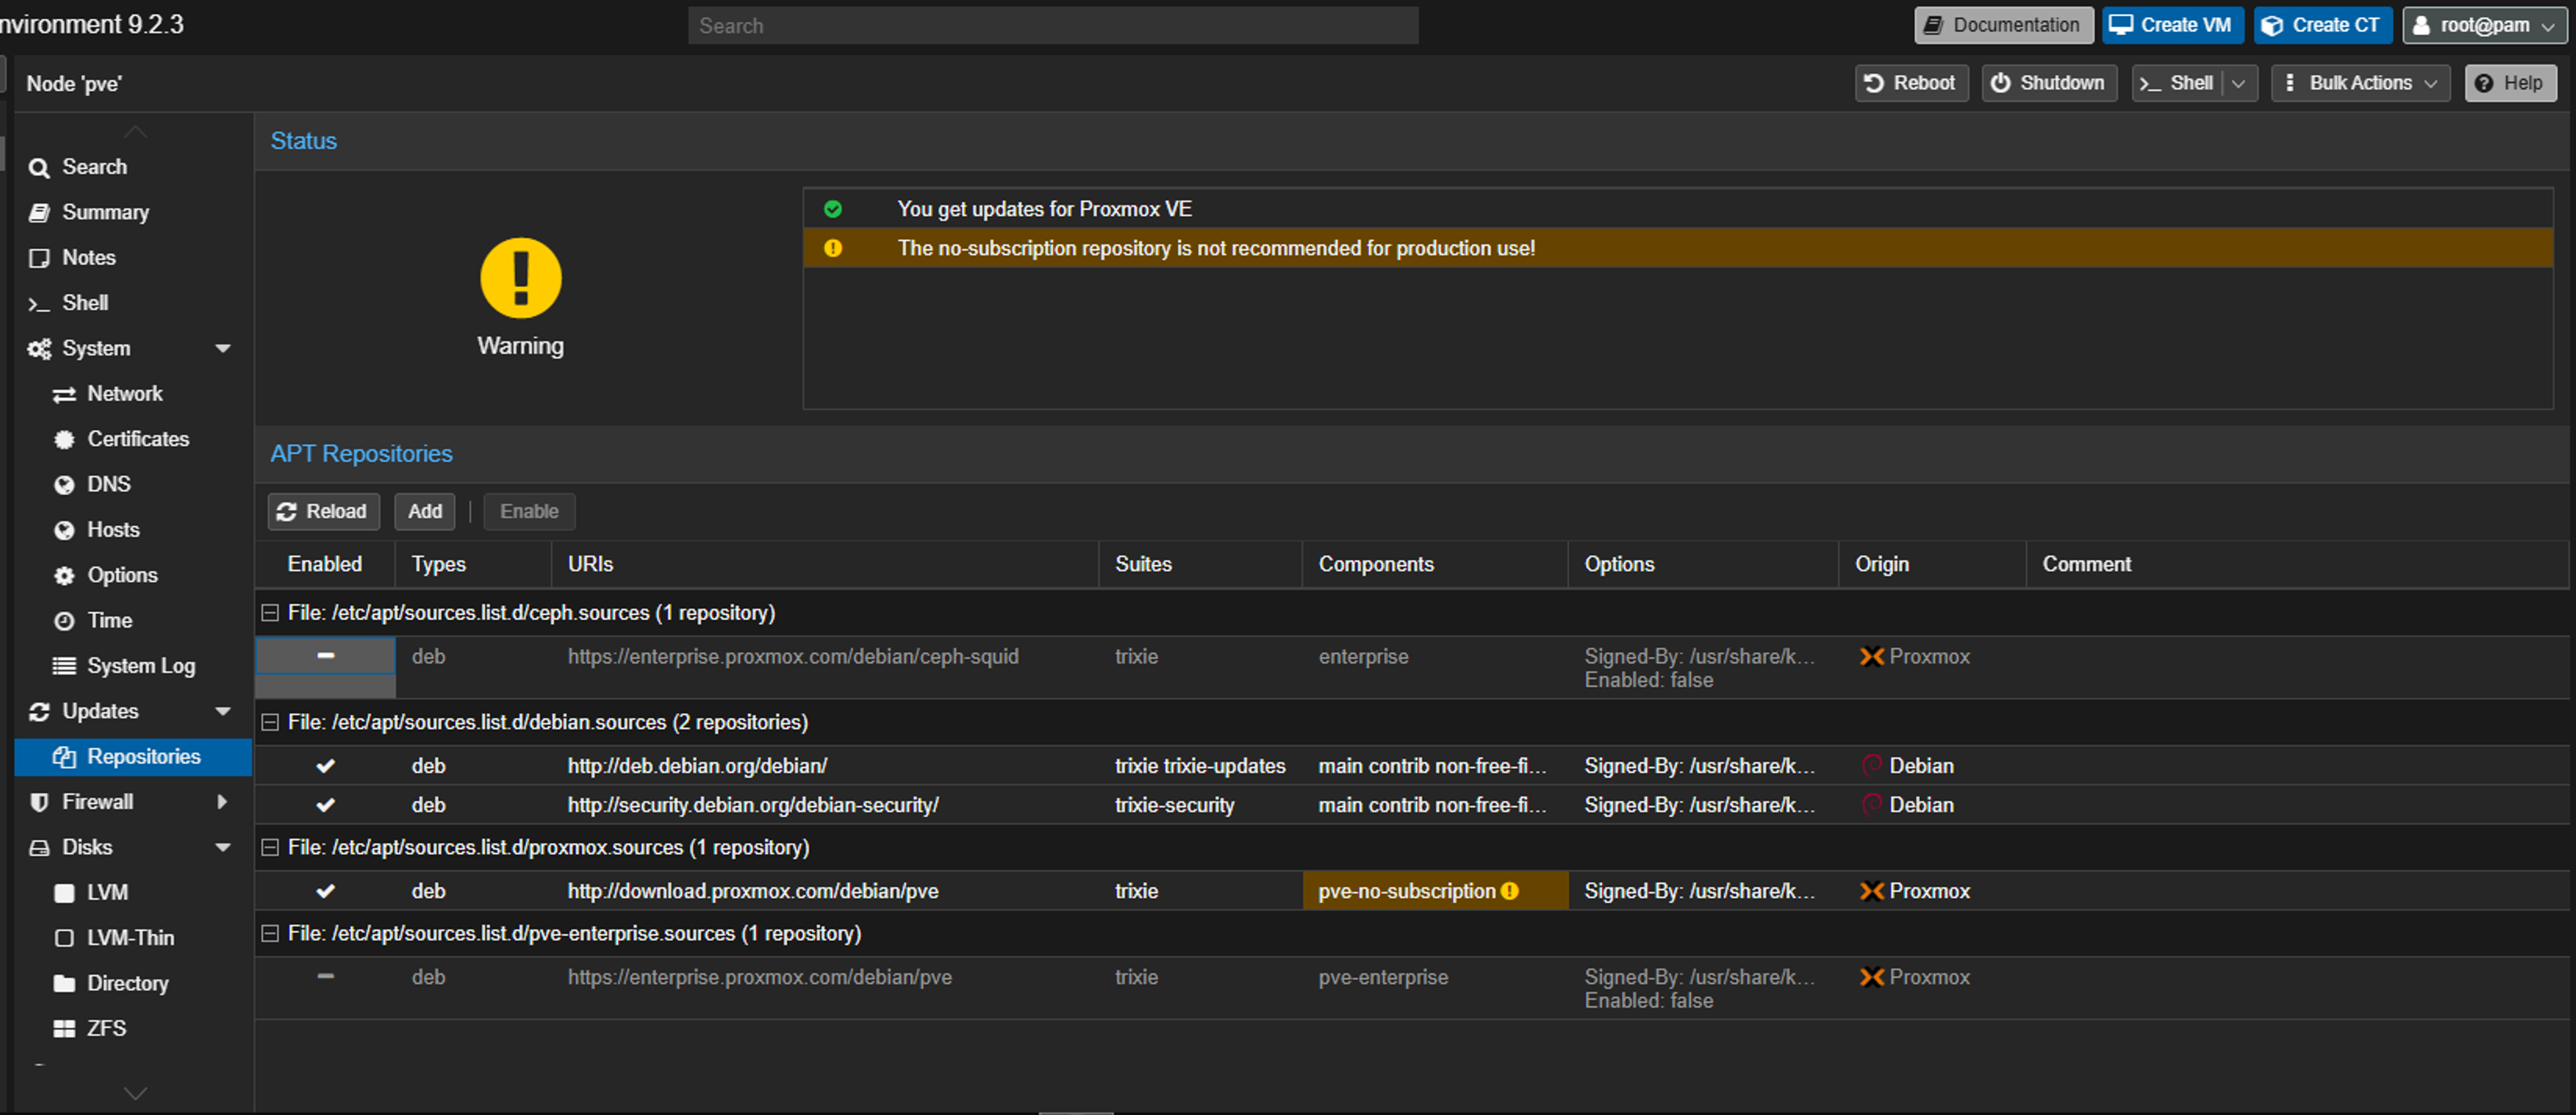Click the Directory folder icon
The width and height of the screenshot is (2576, 1115).
point(64,983)
